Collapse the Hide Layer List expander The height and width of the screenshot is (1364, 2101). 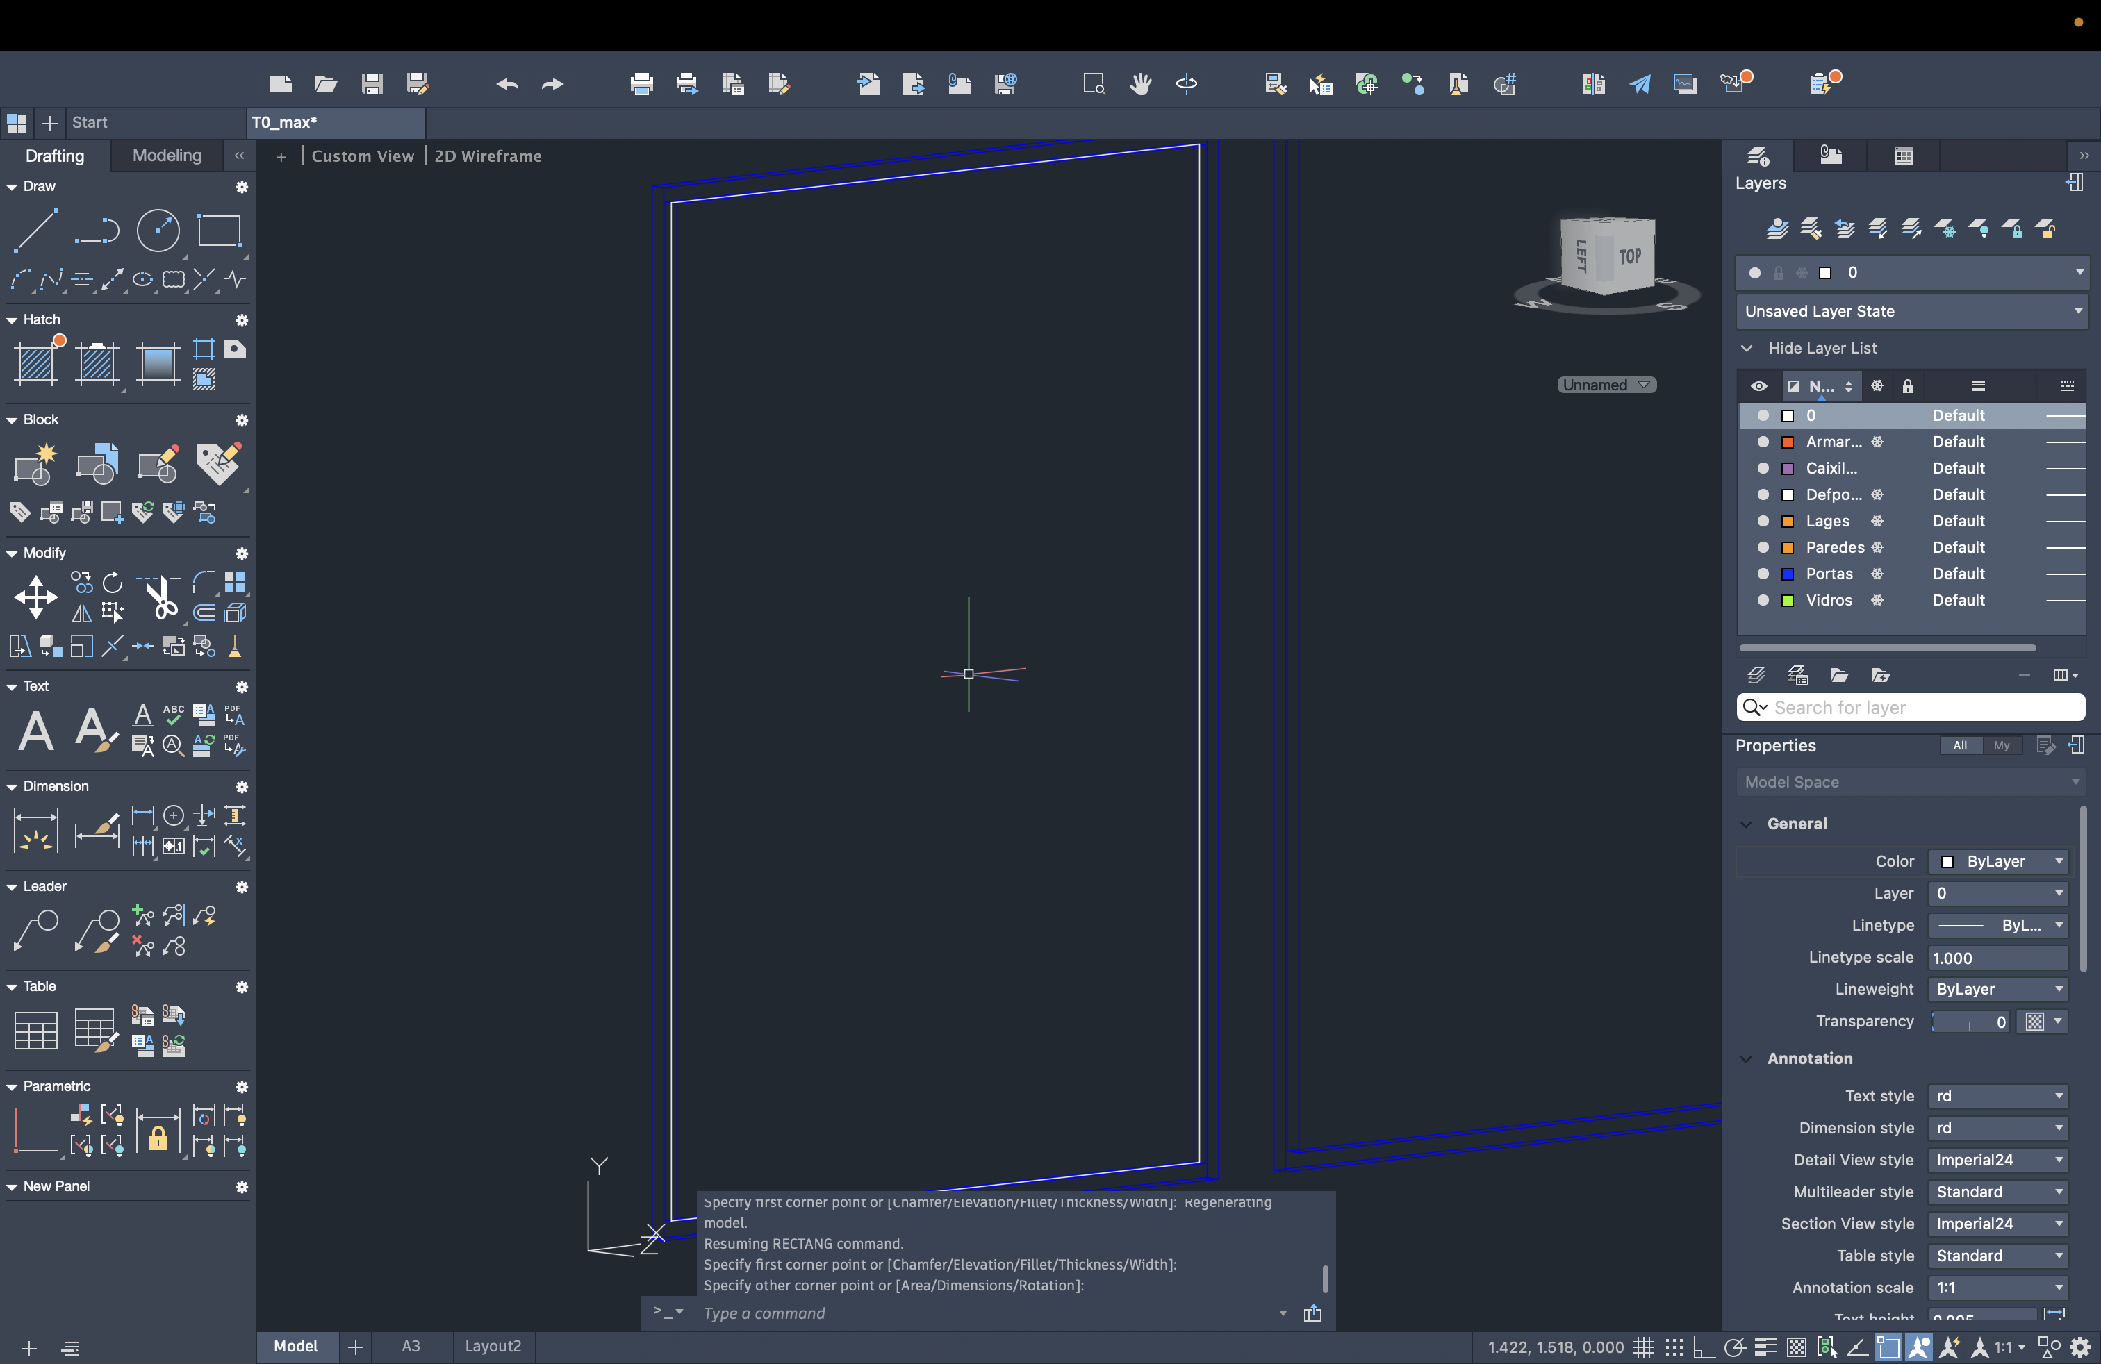[1746, 349]
